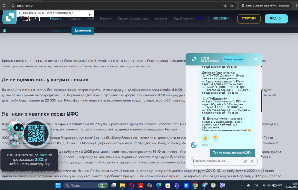Open Opera browser from the taskbar

132,185
